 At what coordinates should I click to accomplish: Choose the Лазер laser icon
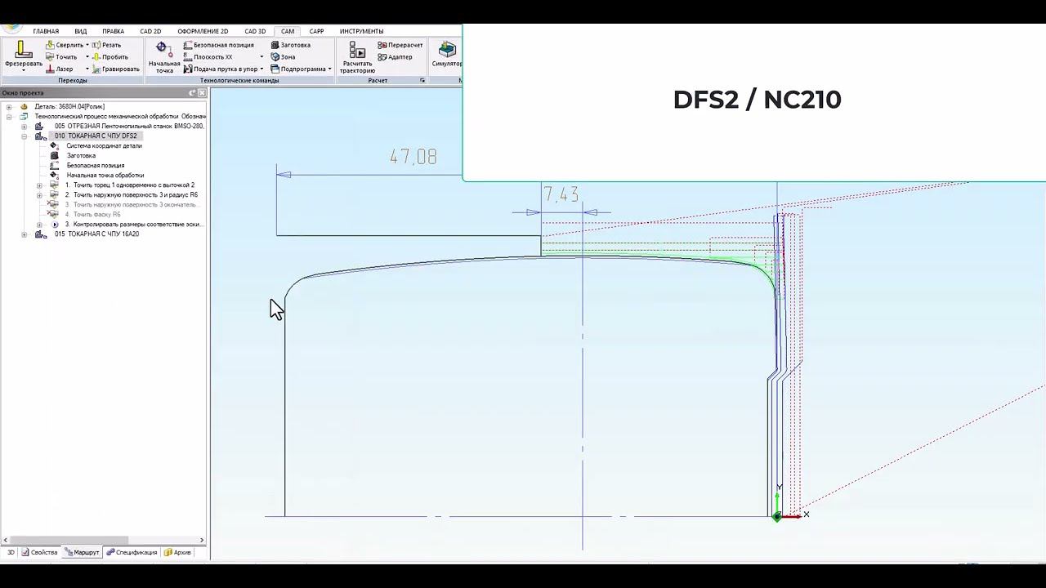(x=50, y=69)
